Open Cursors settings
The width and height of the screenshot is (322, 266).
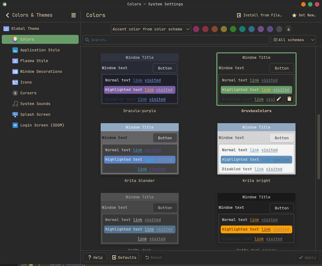tap(28, 93)
